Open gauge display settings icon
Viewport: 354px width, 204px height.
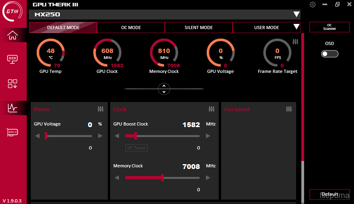pos(295,42)
